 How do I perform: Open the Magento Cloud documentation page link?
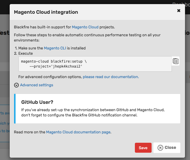point(78,132)
